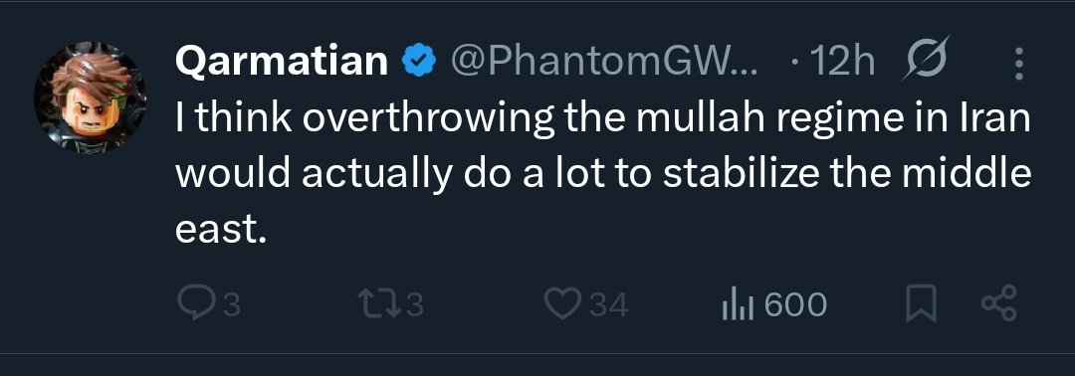Click the 600 views count
The width and height of the screenshot is (1075, 376).
point(796,304)
